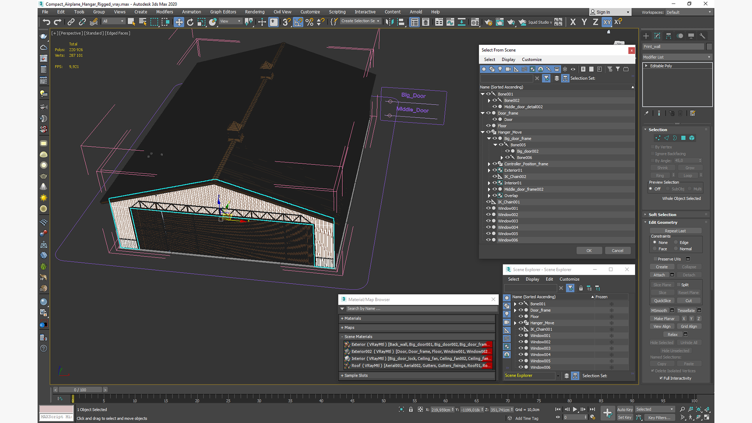
Task: Open the Rendering menu
Action: (x=255, y=12)
